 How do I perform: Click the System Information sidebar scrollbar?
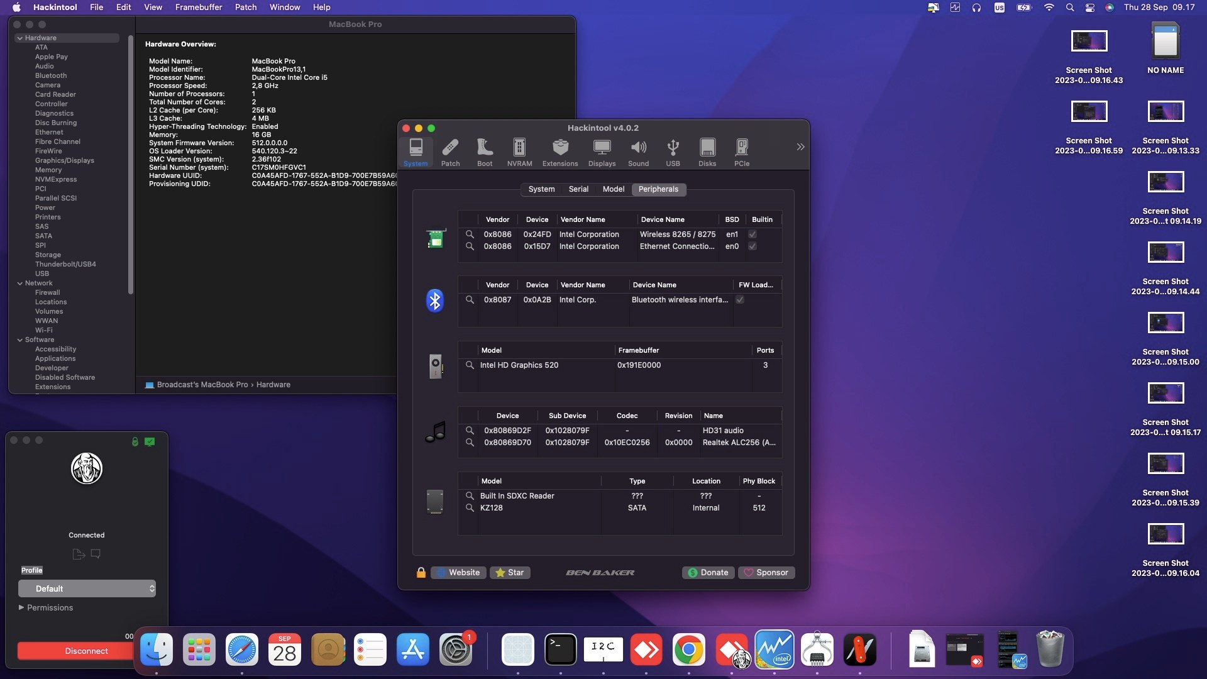131,165
